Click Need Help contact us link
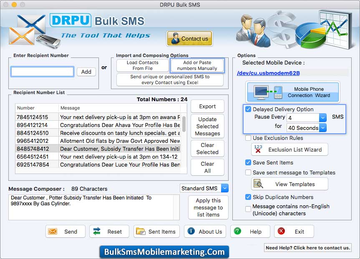This screenshot has height=259, width=360. click(308, 247)
